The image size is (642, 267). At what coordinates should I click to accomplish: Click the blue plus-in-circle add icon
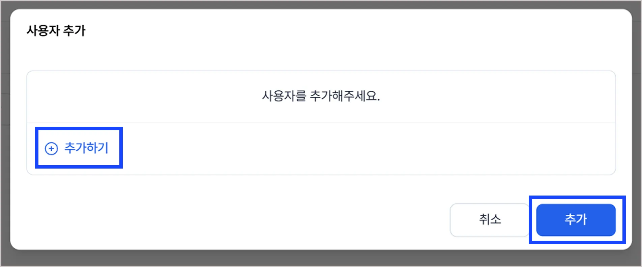click(x=51, y=148)
